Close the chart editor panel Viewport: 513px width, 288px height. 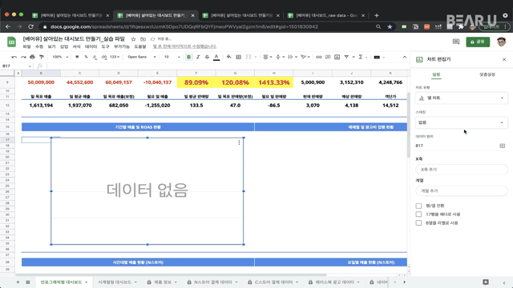coord(504,59)
